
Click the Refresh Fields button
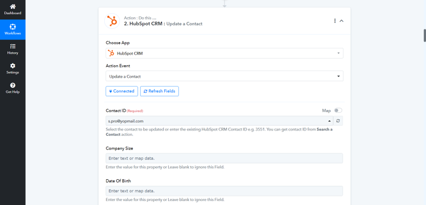[160, 91]
